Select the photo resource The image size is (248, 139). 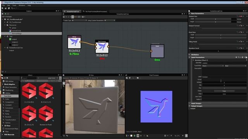(14, 28)
